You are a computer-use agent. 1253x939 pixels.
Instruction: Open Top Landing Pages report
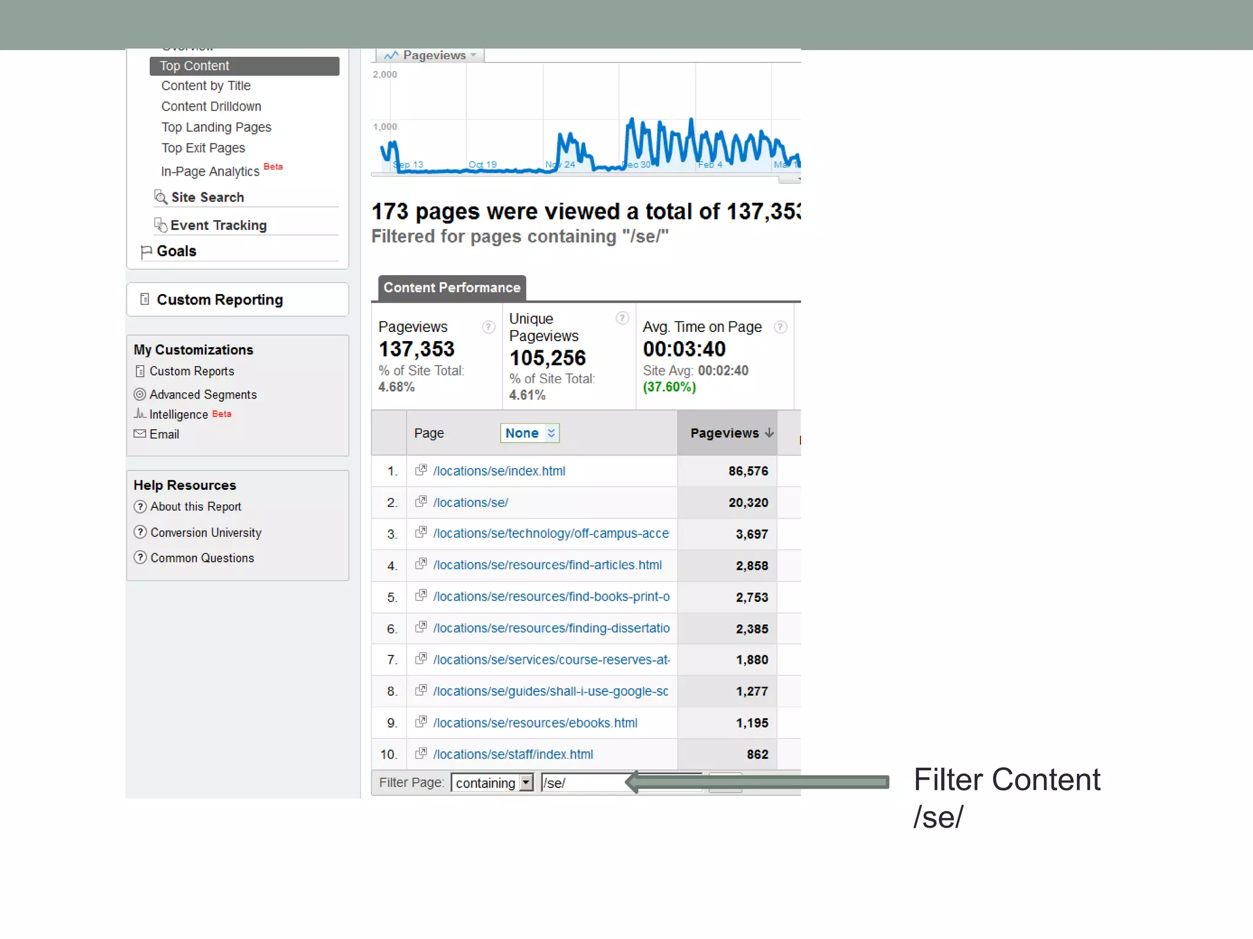(x=216, y=127)
